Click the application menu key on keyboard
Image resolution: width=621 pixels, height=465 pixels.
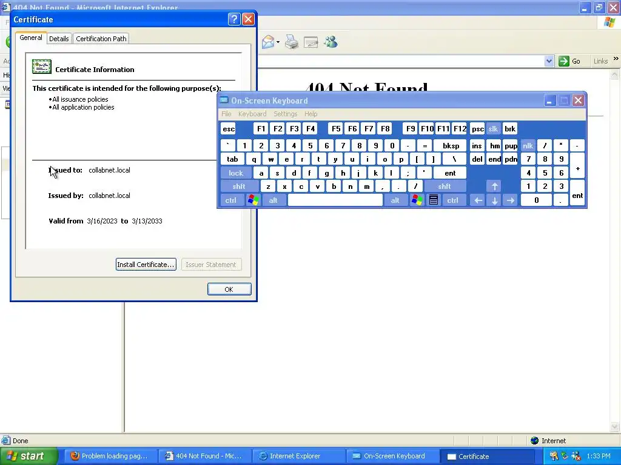433,200
